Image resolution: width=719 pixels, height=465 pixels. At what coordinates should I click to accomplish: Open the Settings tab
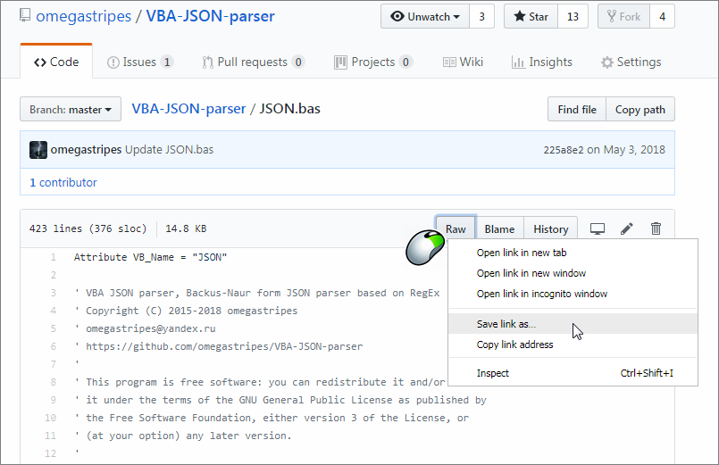(x=631, y=62)
